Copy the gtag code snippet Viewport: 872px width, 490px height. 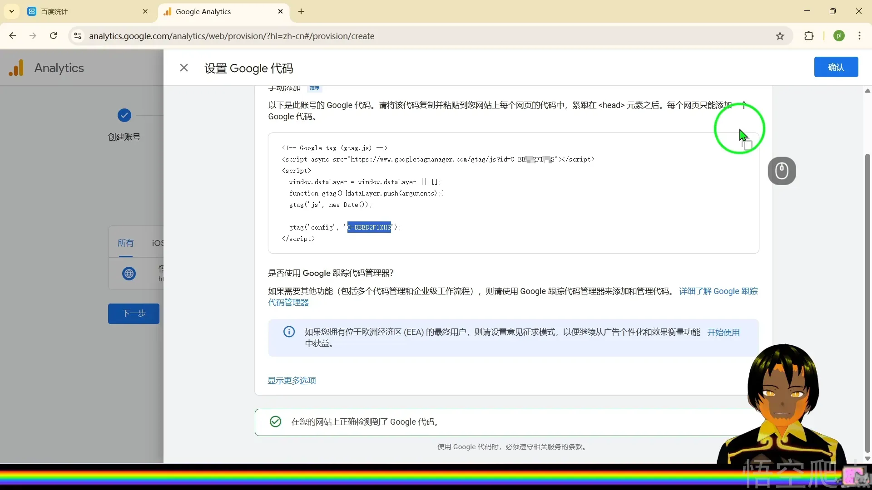coord(747,144)
